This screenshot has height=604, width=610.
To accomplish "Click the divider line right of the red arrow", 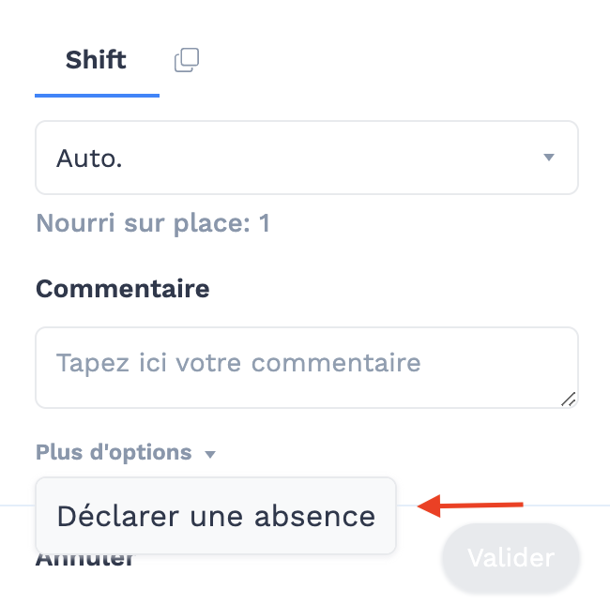I will (567, 506).
